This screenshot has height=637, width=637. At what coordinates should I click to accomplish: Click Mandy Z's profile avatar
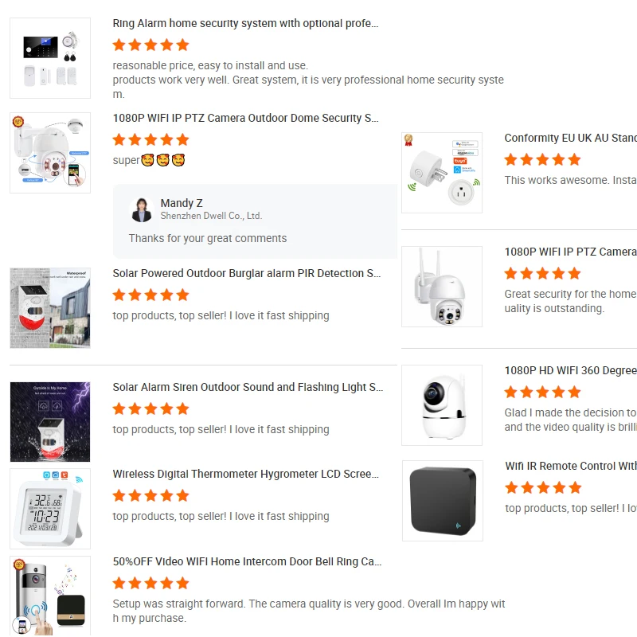click(x=142, y=209)
